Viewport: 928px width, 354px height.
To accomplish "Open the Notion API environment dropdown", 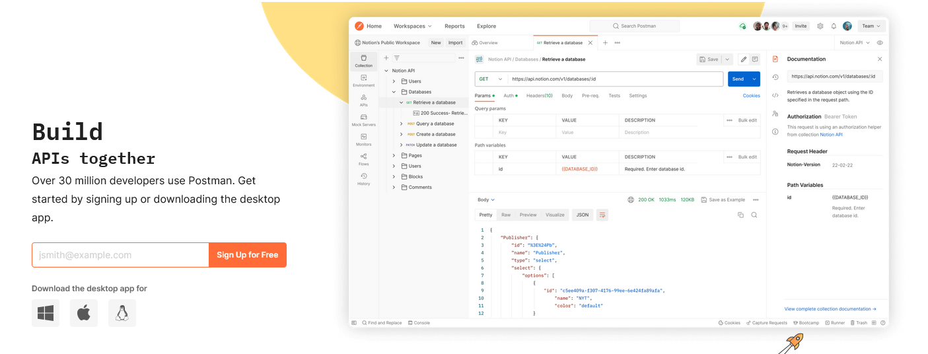I will [855, 43].
